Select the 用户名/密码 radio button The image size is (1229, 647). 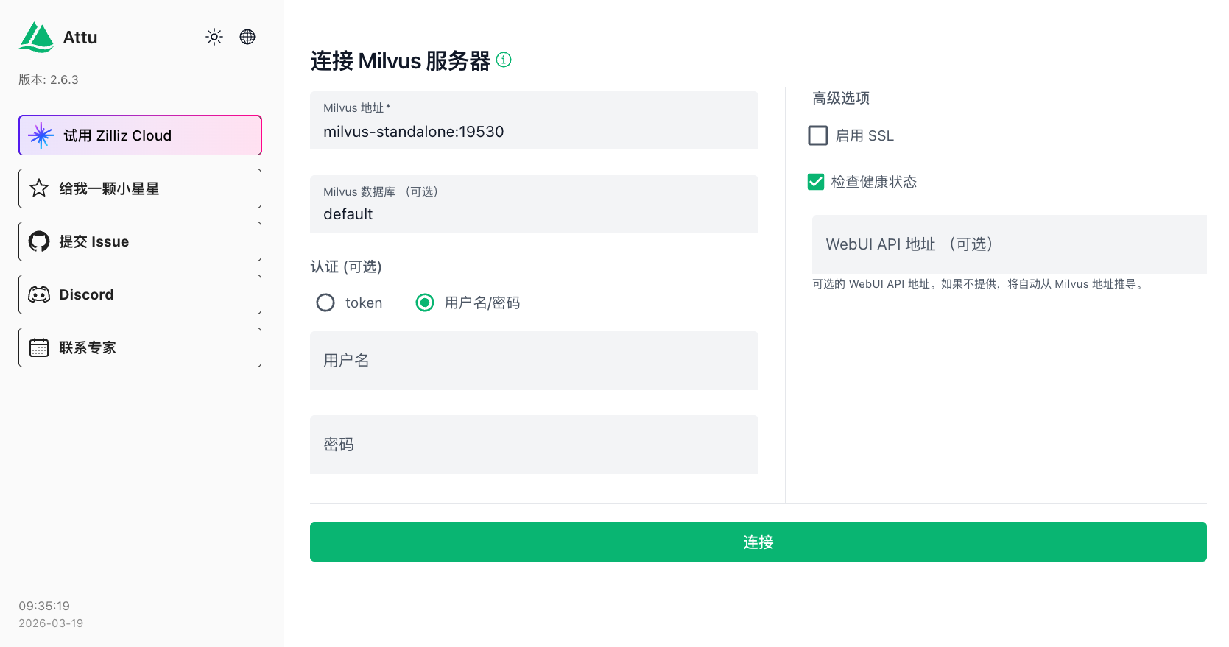(x=425, y=303)
